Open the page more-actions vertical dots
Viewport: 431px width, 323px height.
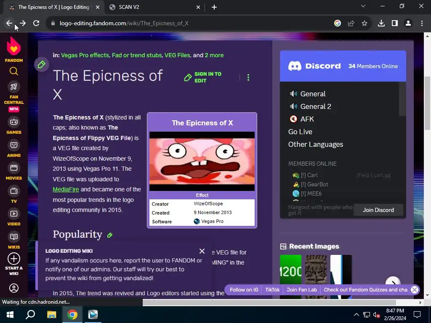(x=248, y=77)
